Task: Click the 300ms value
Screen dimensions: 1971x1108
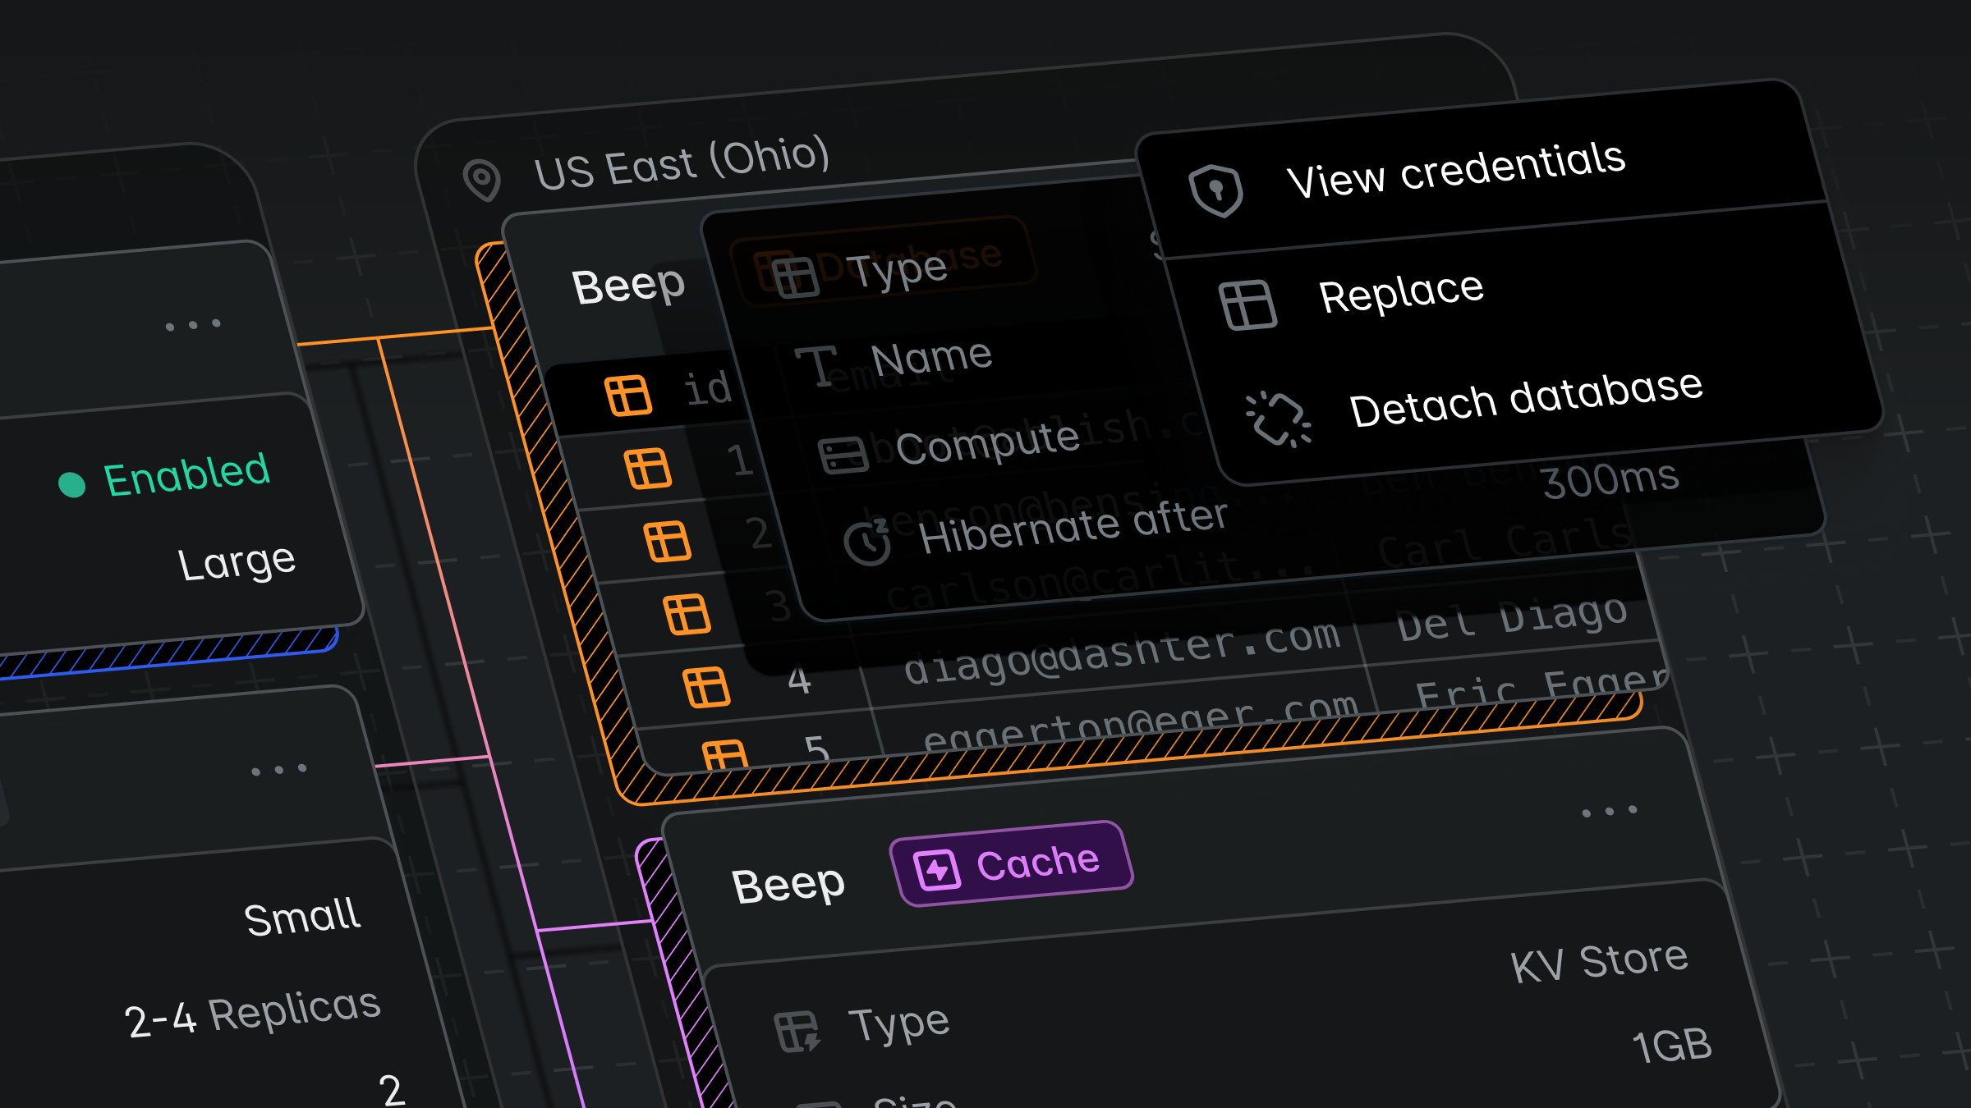Action: [1610, 479]
